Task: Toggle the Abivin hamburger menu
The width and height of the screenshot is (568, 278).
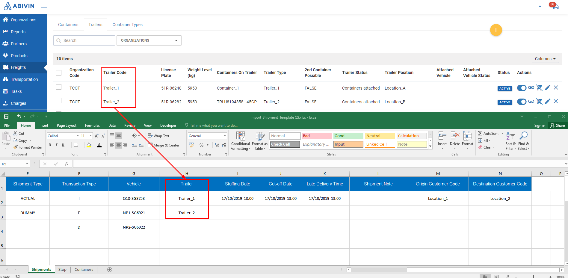Action: (x=44, y=6)
